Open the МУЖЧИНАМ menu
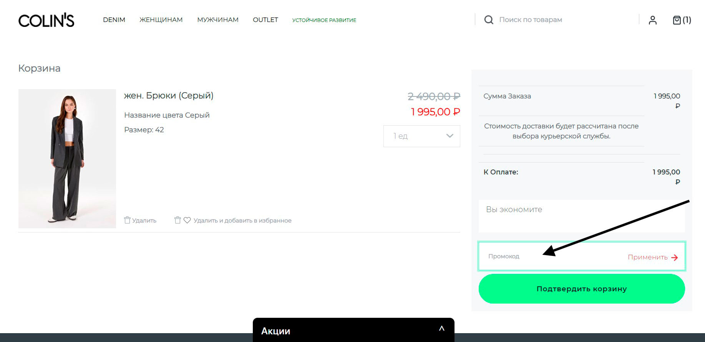 click(218, 20)
